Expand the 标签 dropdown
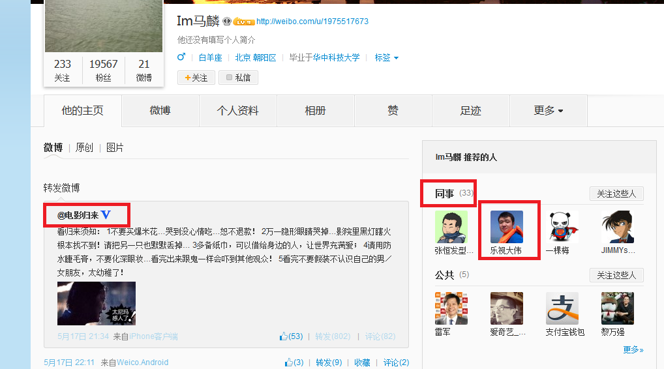This screenshot has width=664, height=369. 387,57
